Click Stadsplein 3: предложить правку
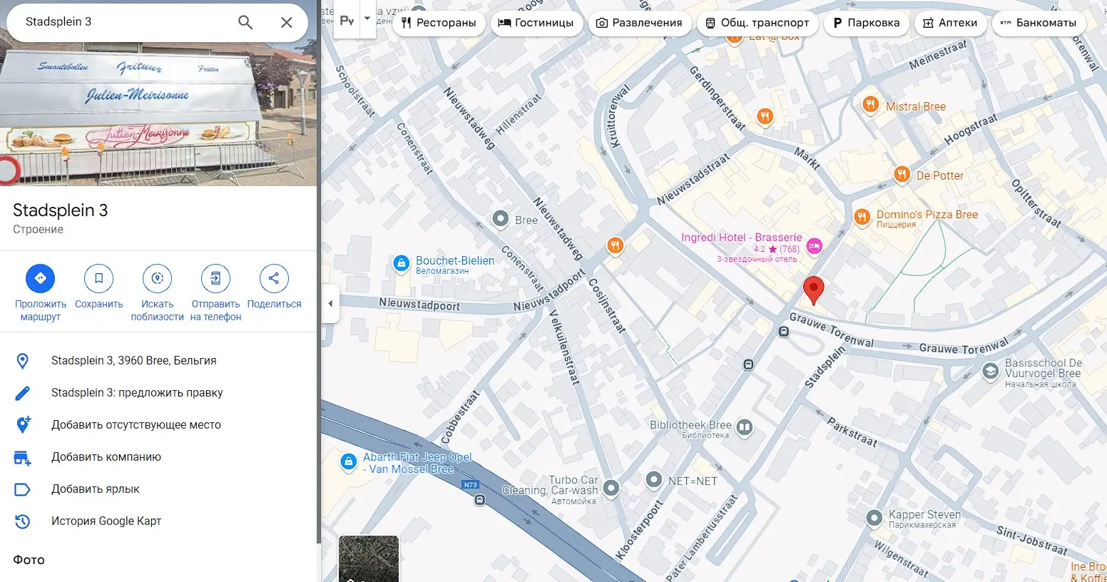Viewport: 1107px width, 582px height. (137, 392)
